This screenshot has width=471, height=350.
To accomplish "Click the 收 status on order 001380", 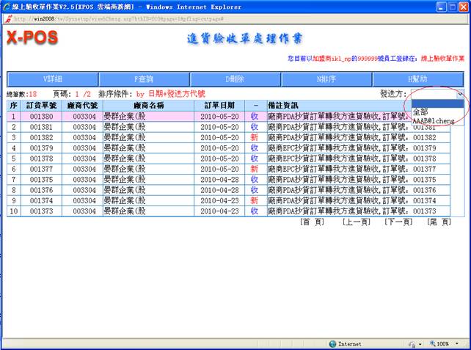I will tap(255, 117).
